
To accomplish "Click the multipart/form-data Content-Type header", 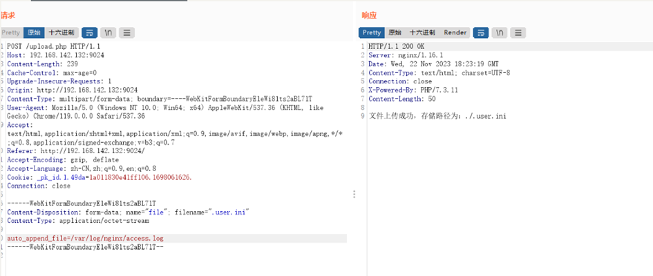I will [x=160, y=99].
